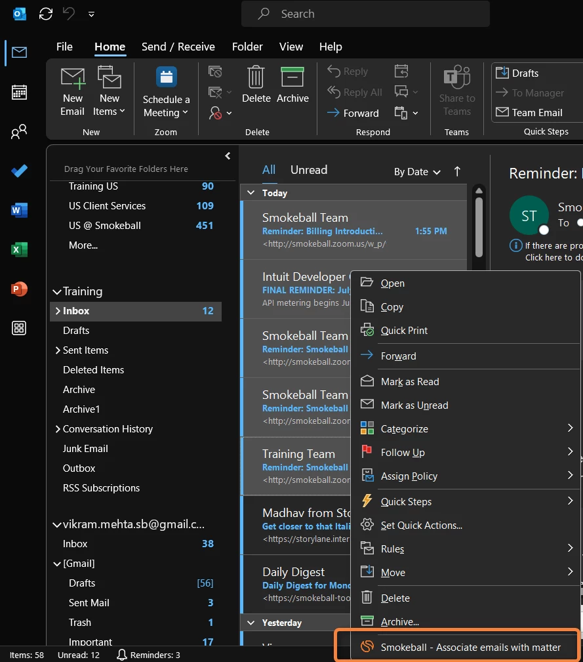Select the Team Email quick step

529,112
